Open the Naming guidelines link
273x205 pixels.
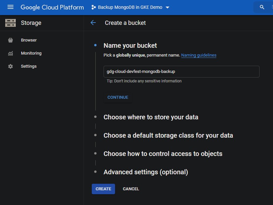199,55
